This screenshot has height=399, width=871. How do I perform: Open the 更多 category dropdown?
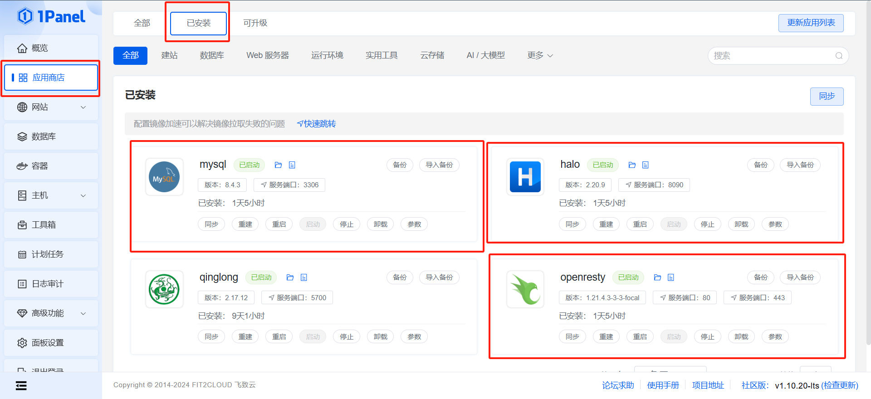coord(540,55)
